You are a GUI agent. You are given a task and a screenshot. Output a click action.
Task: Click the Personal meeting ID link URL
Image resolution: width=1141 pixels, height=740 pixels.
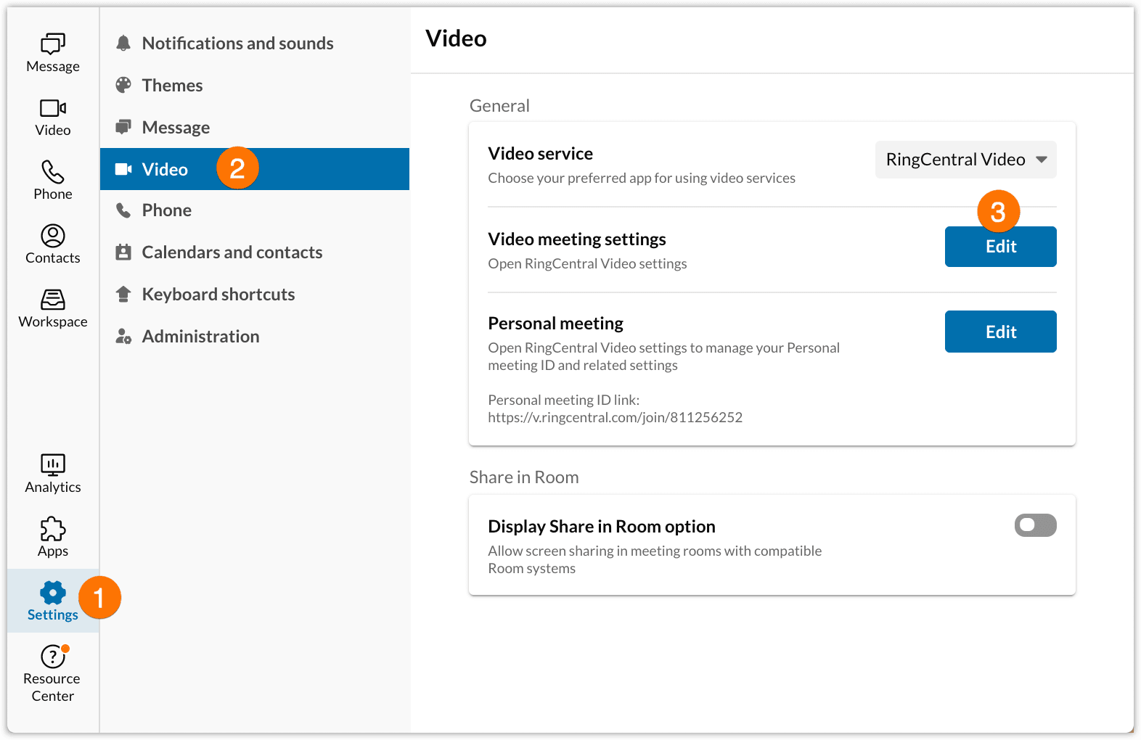[x=615, y=418]
